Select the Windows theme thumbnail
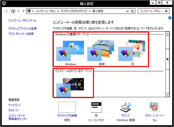This screenshot has height=127, width=174. [x=70, y=51]
